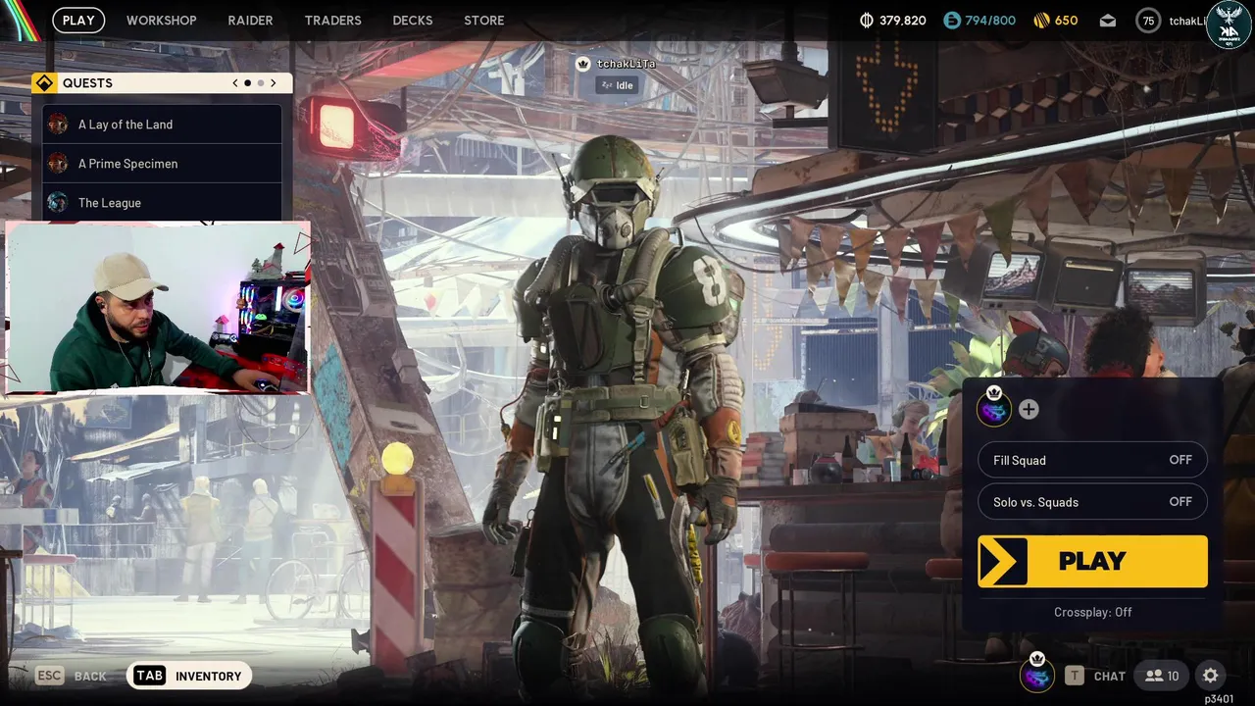Select the second quests page dot

[x=261, y=83]
